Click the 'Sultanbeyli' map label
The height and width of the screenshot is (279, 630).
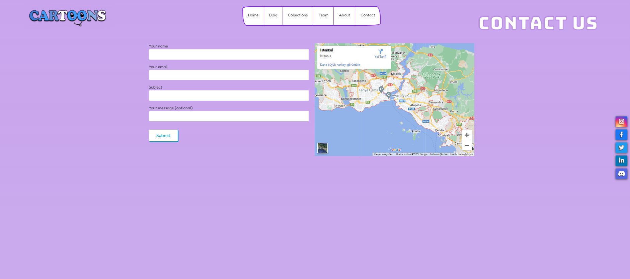pyautogui.click(x=440, y=109)
